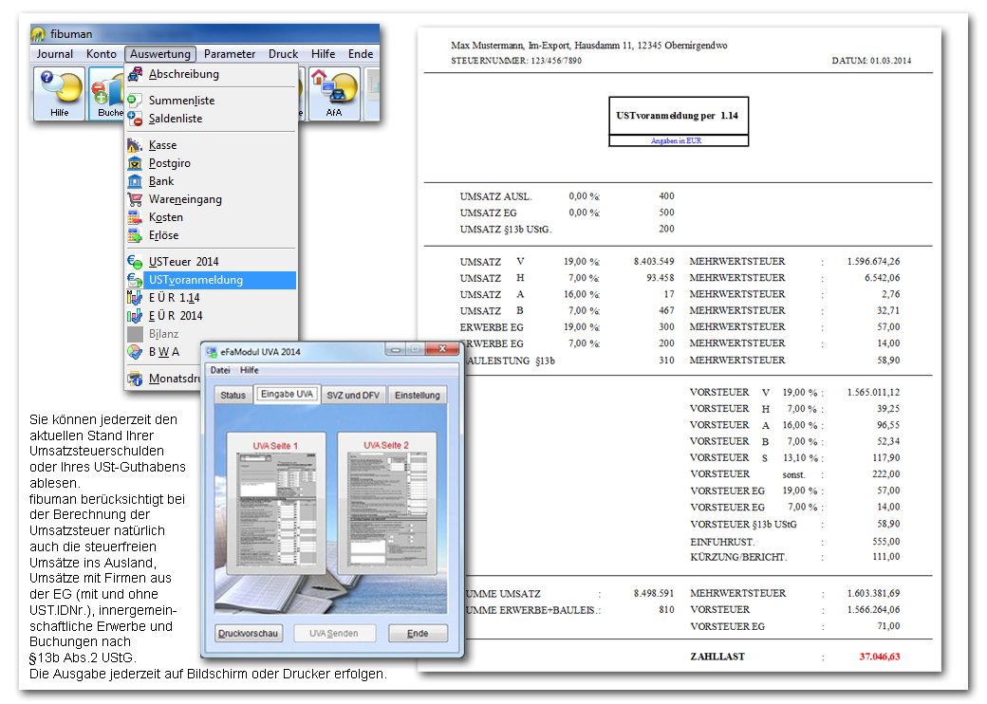The height and width of the screenshot is (704, 987).
Task: Open the Journal menu
Action: pyautogui.click(x=54, y=54)
